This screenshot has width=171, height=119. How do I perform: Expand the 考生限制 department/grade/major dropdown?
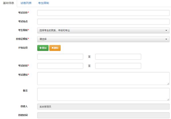103,30
